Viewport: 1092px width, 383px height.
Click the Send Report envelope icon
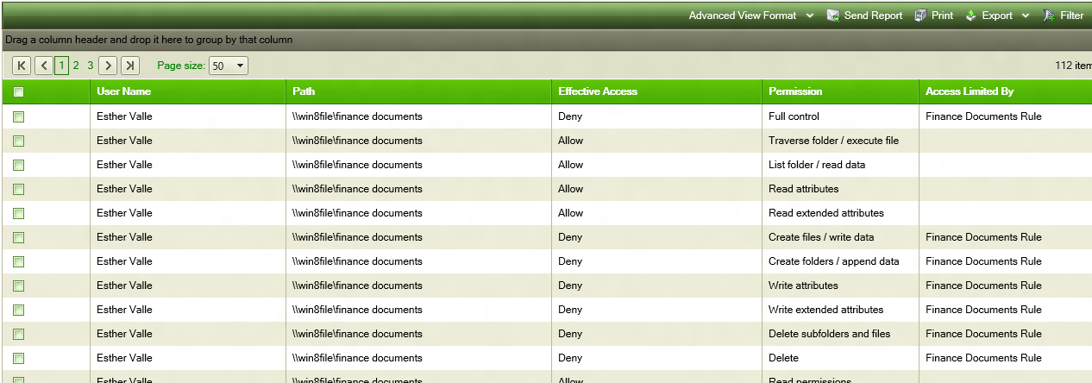833,16
